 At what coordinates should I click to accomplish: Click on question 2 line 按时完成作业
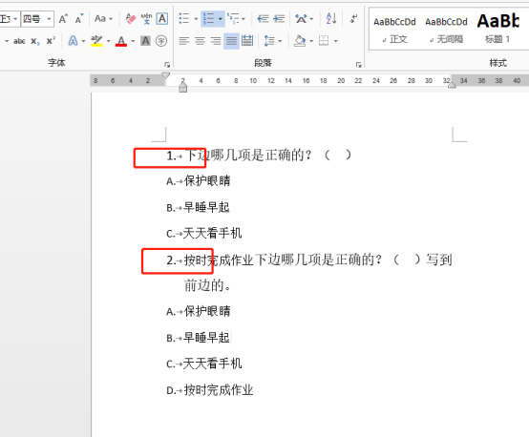(x=219, y=260)
